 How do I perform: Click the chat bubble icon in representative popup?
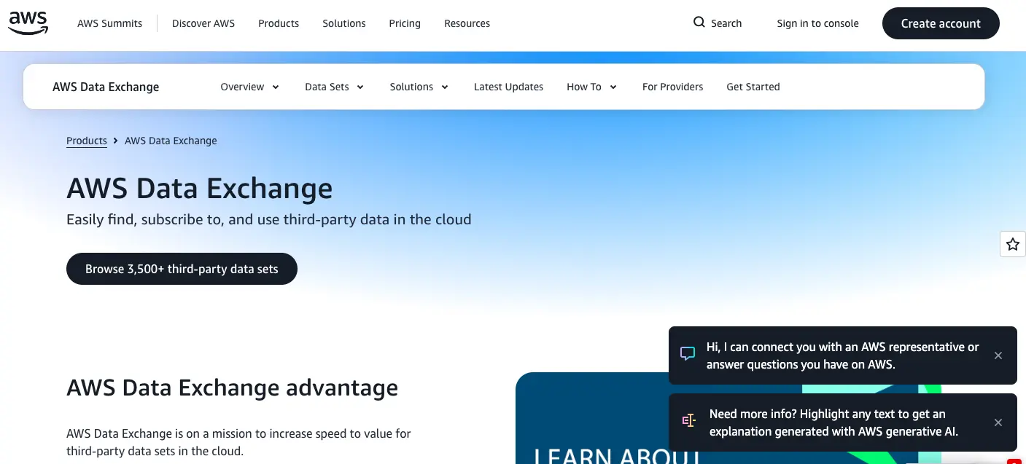point(688,355)
